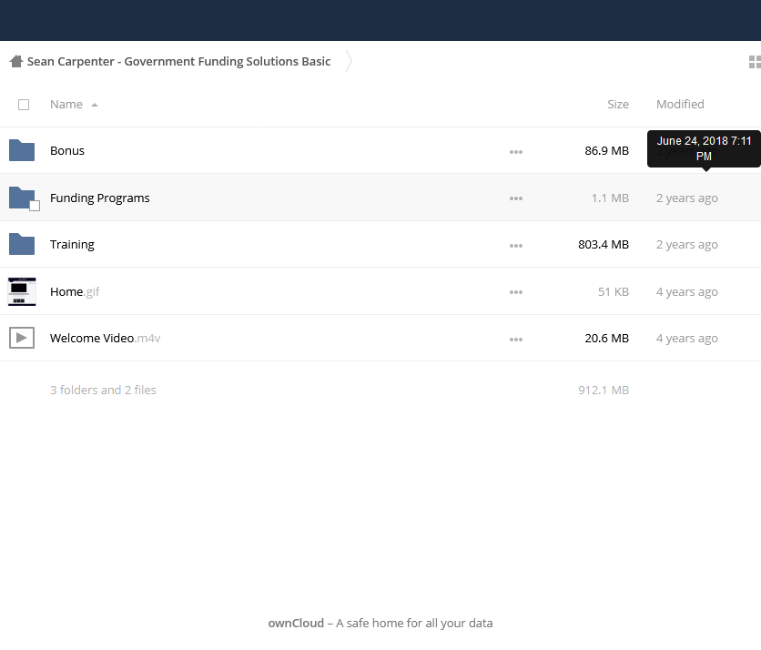Screen dimensions: 761x650
Task: Click the Welcome Video play icon
Action: tap(22, 338)
